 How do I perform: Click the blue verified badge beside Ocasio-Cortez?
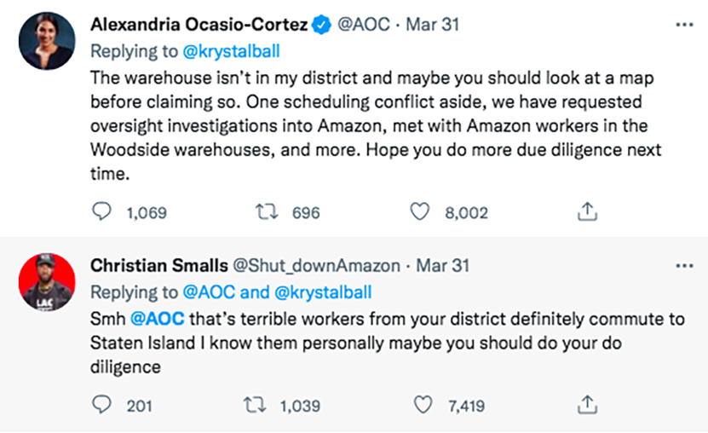point(322,26)
